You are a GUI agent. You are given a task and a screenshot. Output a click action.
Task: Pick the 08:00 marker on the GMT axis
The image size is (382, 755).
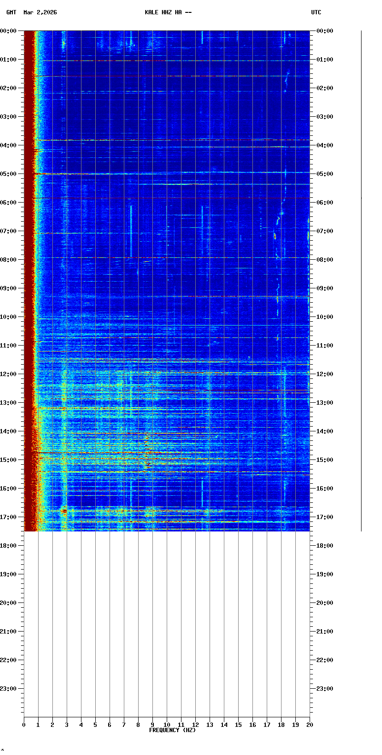pos(9,260)
